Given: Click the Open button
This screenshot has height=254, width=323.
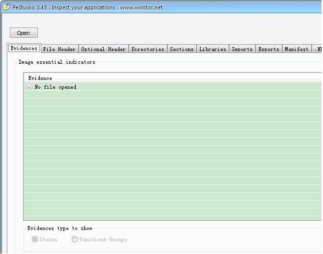Looking at the screenshot, I should click(x=24, y=33).
